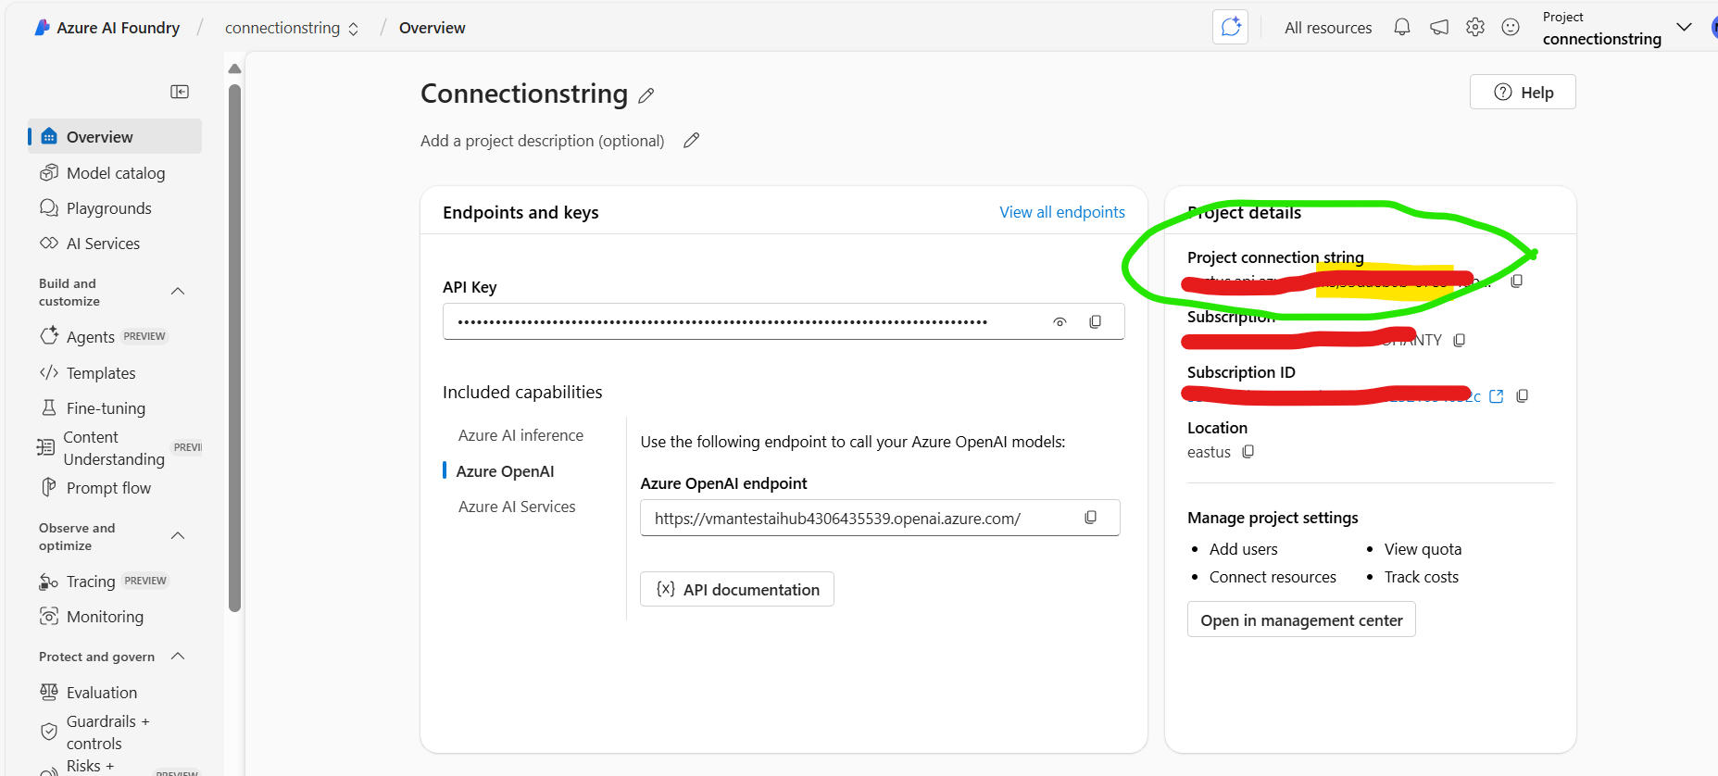This screenshot has width=1718, height=776.
Task: Copy the API Key
Action: coord(1096,321)
